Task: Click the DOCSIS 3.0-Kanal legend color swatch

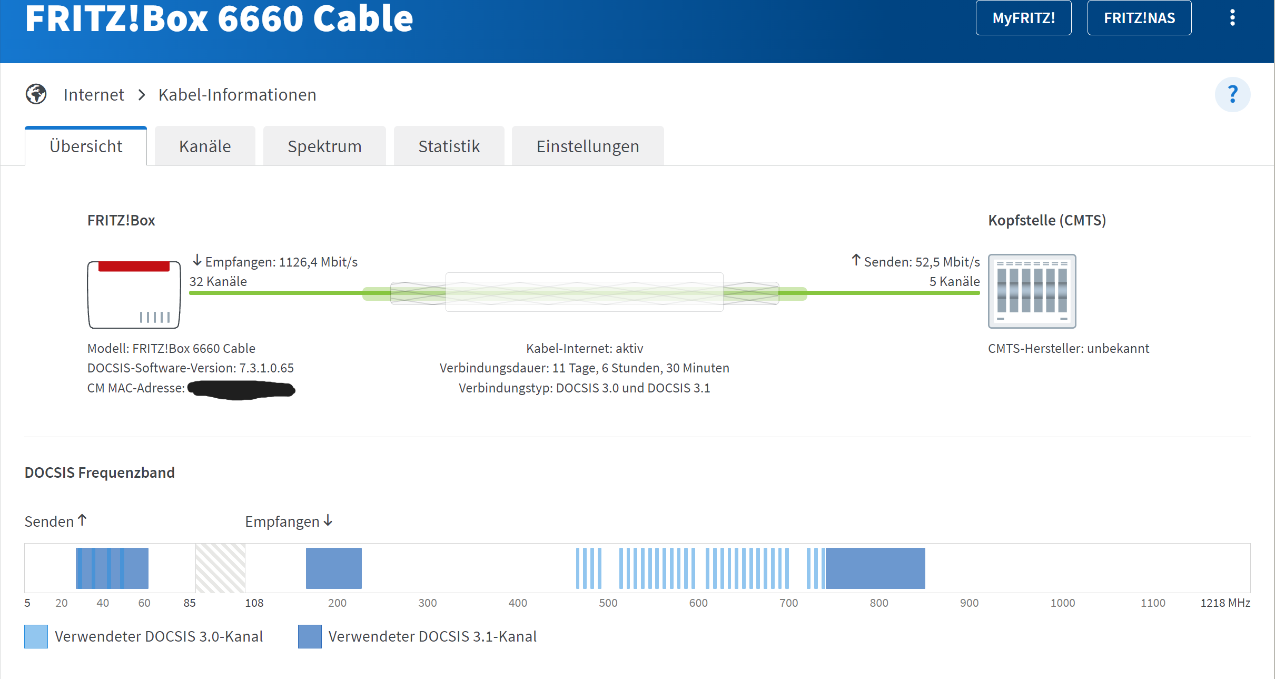Action: tap(36, 636)
